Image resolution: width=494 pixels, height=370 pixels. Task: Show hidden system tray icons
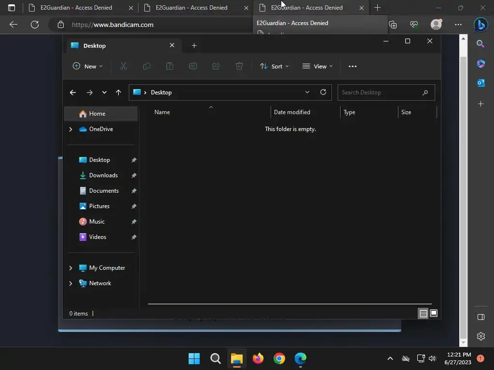tap(390, 358)
